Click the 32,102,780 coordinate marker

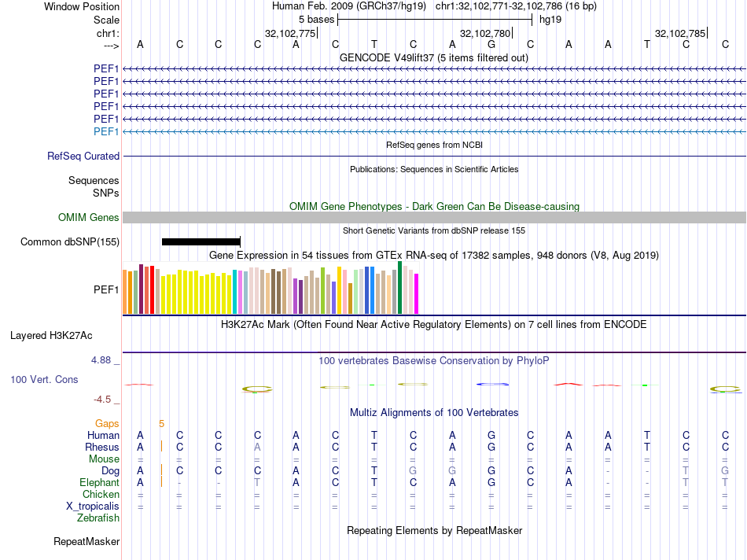(x=485, y=33)
